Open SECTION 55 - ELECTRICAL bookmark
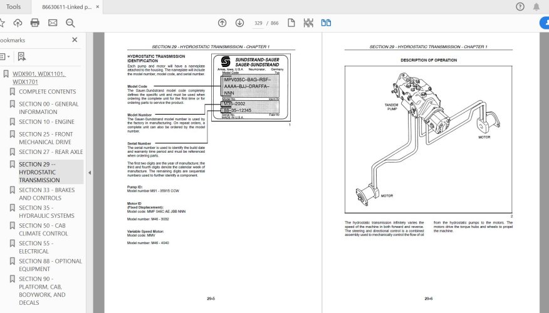Viewport: 549px width, 313px height. tap(36, 247)
